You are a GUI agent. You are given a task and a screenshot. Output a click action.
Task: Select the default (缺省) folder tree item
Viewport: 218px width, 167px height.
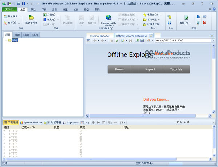15,40
